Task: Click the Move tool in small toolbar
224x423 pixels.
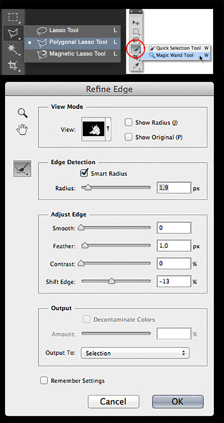Action: pos(136,23)
